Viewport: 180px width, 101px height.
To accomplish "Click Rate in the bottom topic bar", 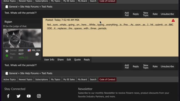I will coord(155,66).
